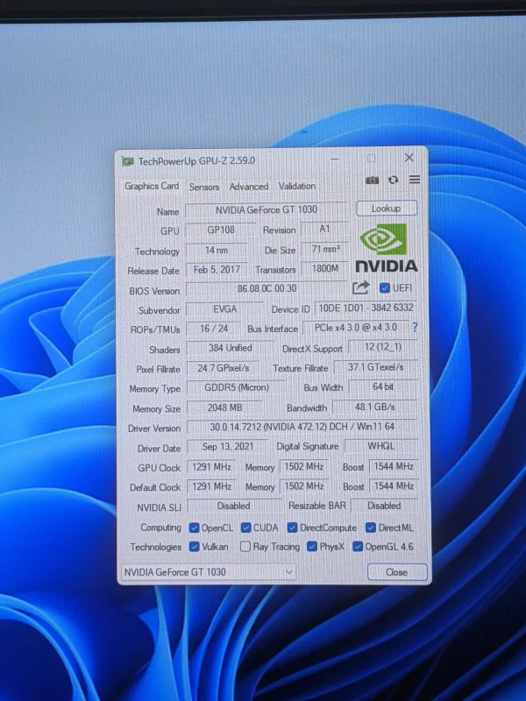Click the Subvendor value EVGA
Screen dimensions: 526x701
[x=225, y=309]
